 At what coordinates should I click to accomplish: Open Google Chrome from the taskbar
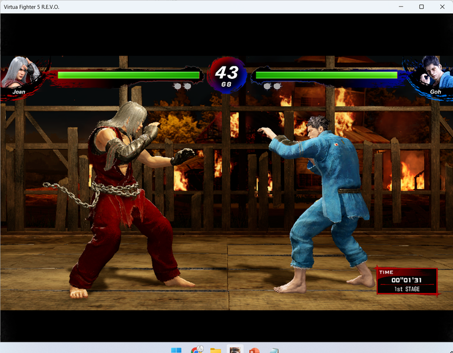196,350
